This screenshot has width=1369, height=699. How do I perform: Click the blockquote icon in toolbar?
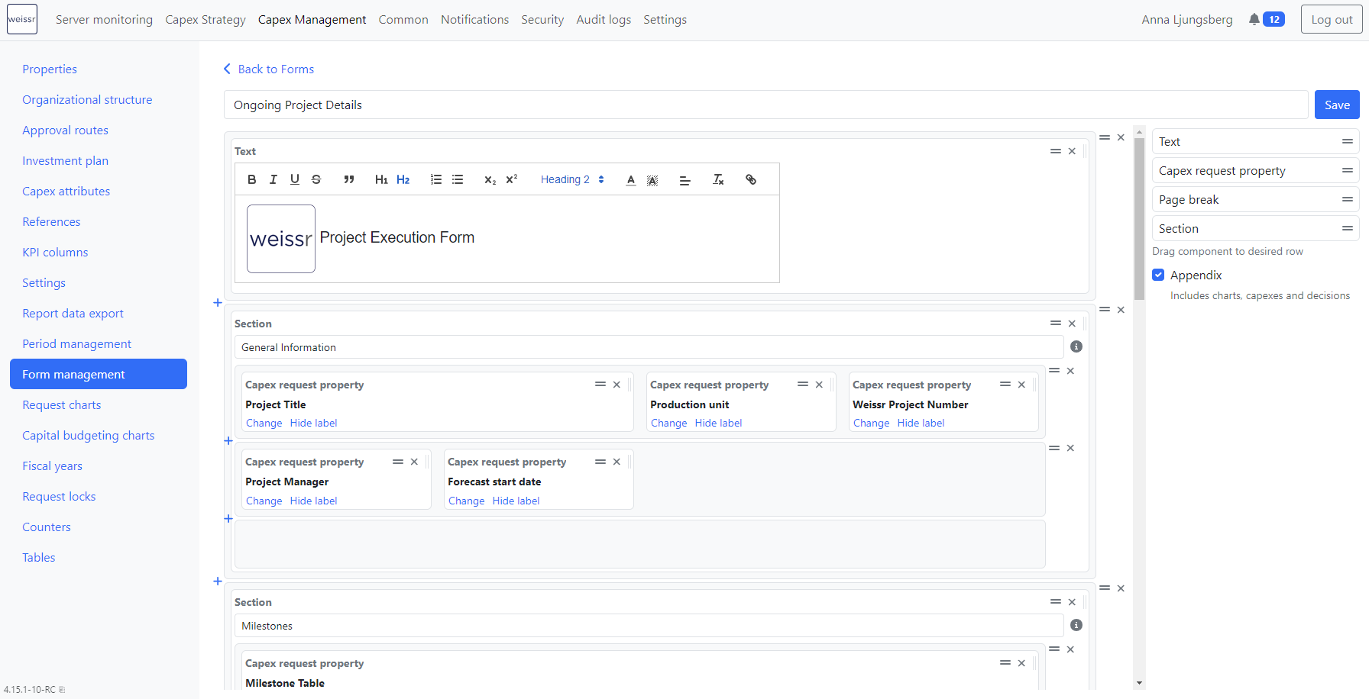pos(348,179)
